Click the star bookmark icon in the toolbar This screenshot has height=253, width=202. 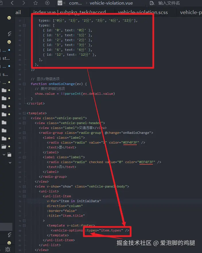36,3
